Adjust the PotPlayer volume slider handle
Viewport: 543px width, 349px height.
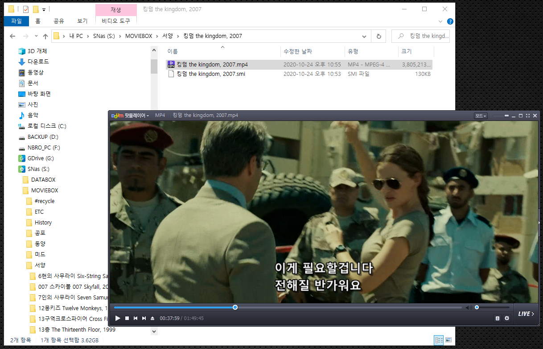click(x=477, y=307)
